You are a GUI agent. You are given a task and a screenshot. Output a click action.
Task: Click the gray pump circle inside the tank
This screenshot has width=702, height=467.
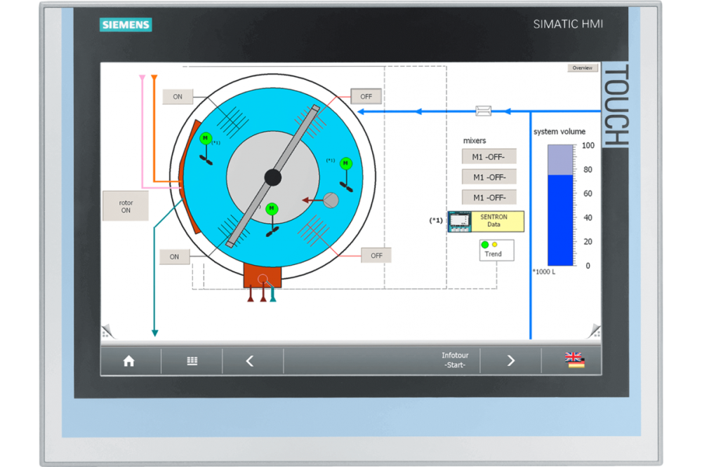(330, 201)
